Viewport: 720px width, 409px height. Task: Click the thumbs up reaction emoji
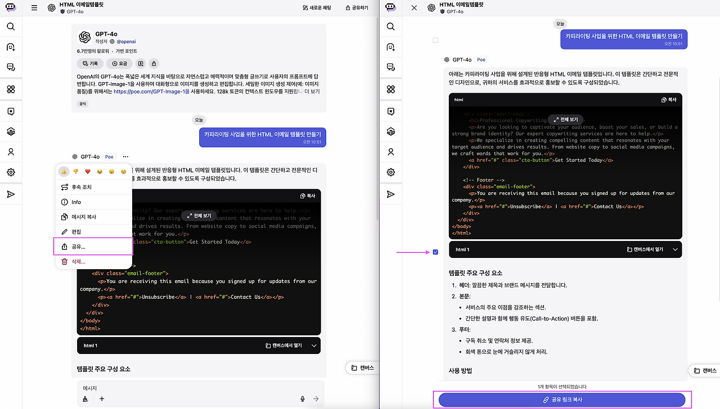pyautogui.click(x=64, y=171)
